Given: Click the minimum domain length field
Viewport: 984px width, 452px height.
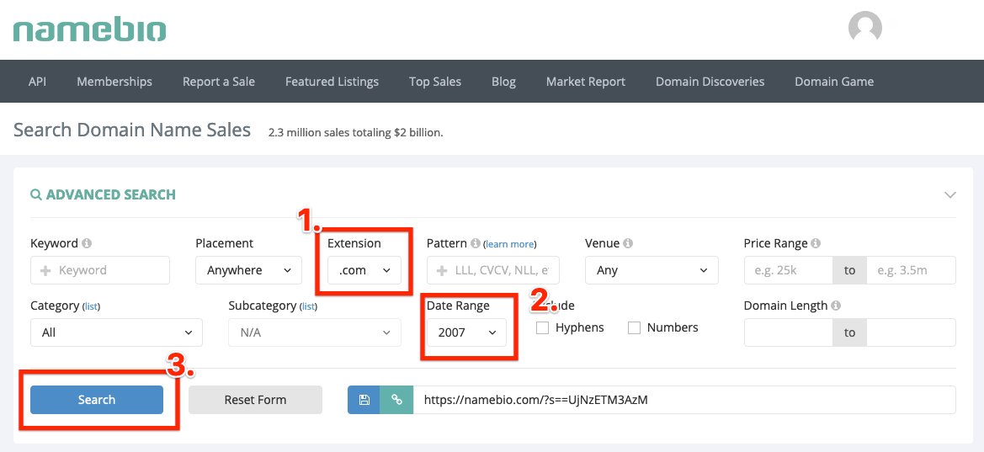Looking at the screenshot, I should (x=788, y=332).
